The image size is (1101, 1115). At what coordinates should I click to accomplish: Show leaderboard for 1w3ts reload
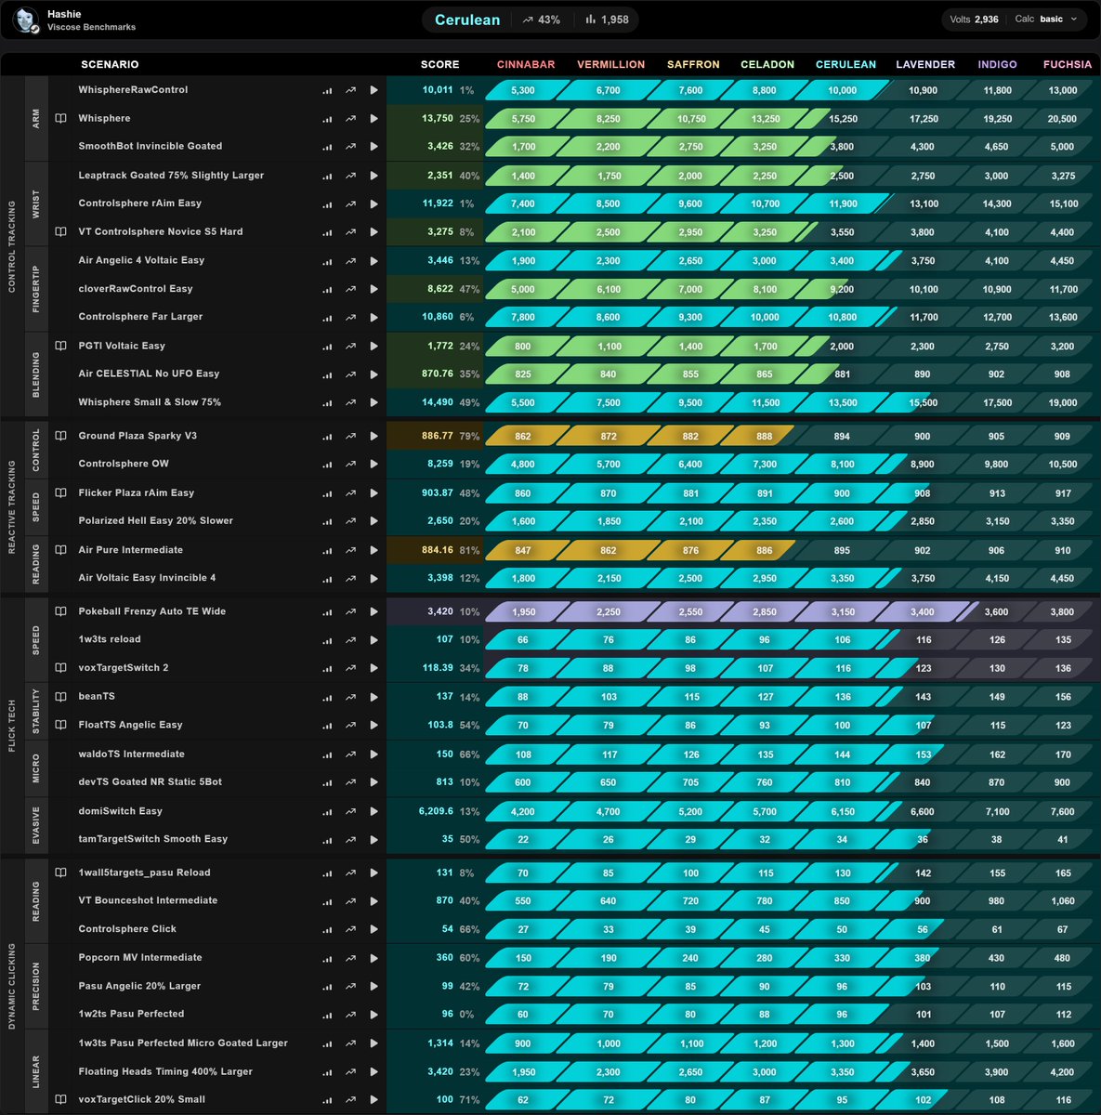click(327, 640)
